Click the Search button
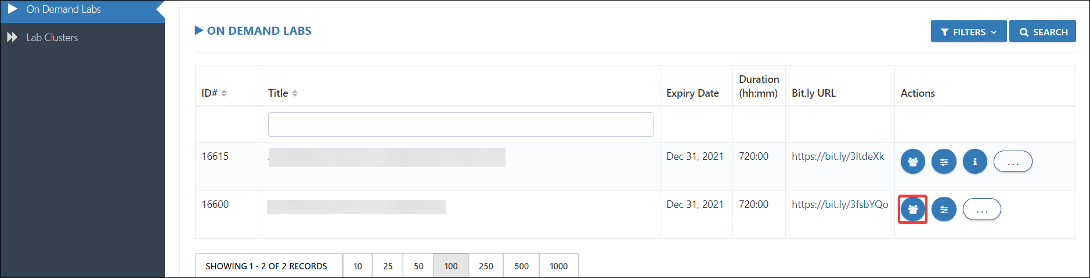The image size is (1090, 278). [x=1042, y=32]
